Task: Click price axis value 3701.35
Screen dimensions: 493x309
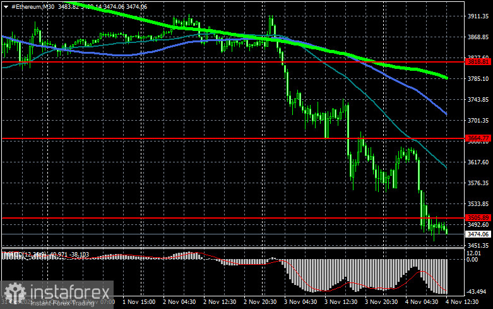Action: [478, 121]
